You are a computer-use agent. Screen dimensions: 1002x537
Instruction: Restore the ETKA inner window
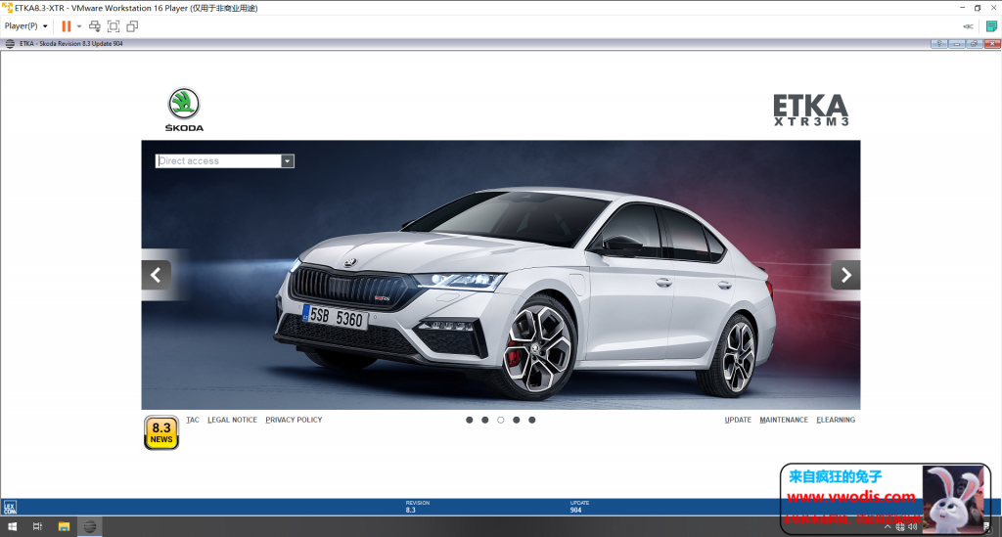(974, 43)
